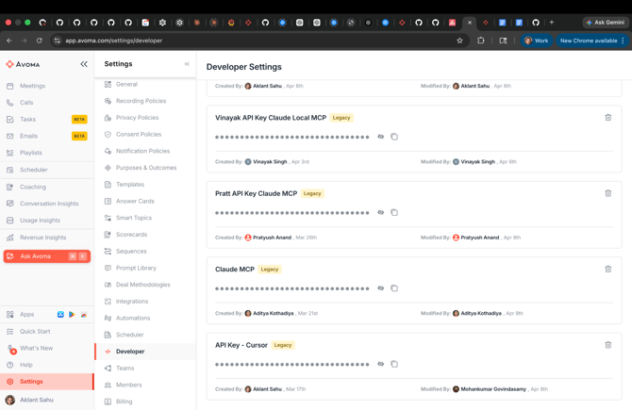
Task: Open Emails beta section
Action: click(47, 136)
